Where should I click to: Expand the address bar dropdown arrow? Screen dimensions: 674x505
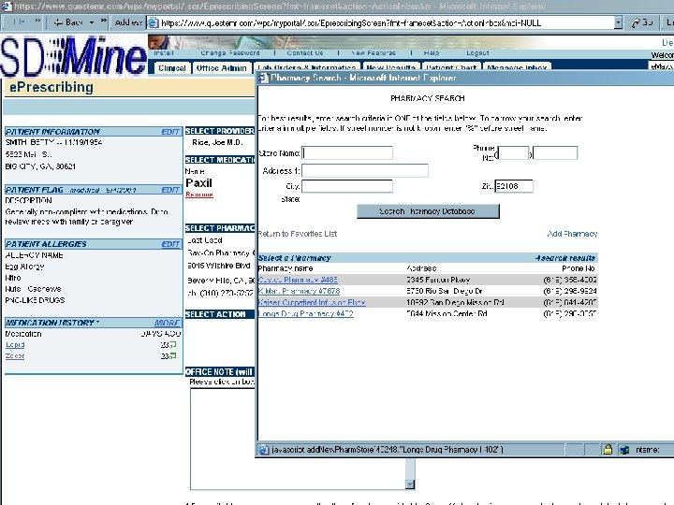click(618, 22)
